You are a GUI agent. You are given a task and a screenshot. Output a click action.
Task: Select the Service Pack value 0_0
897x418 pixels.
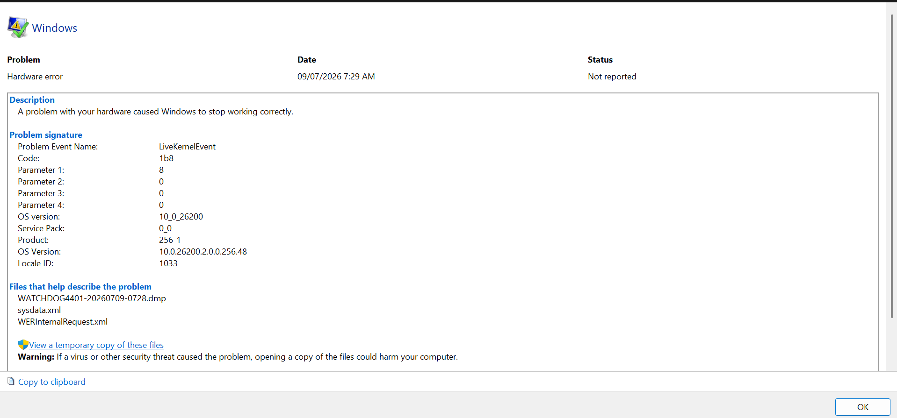tap(165, 228)
